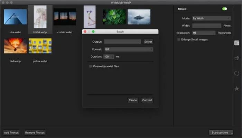Focus the Duration field showing 100
Viewport: 242px width, 138px height.
pyautogui.click(x=108, y=57)
